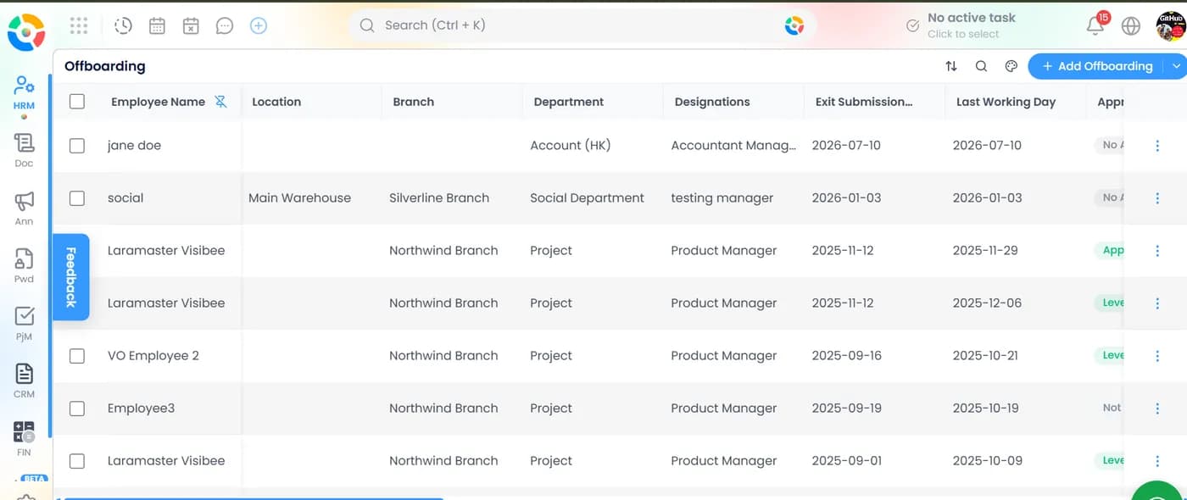Check the VO Employee 2 checkbox
This screenshot has height=500, width=1187.
[x=77, y=356]
